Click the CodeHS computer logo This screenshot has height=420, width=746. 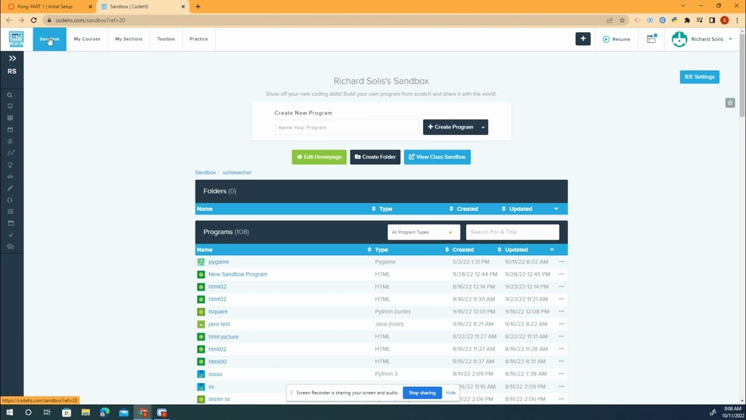pyautogui.click(x=16, y=39)
